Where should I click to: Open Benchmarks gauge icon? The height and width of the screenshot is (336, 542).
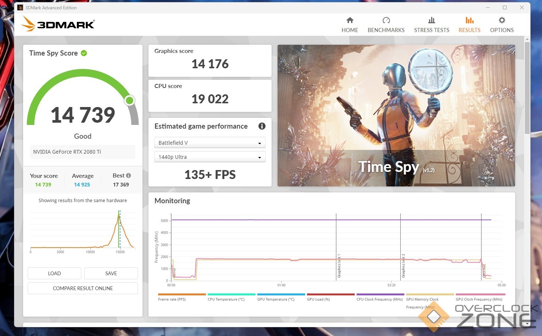(386, 21)
